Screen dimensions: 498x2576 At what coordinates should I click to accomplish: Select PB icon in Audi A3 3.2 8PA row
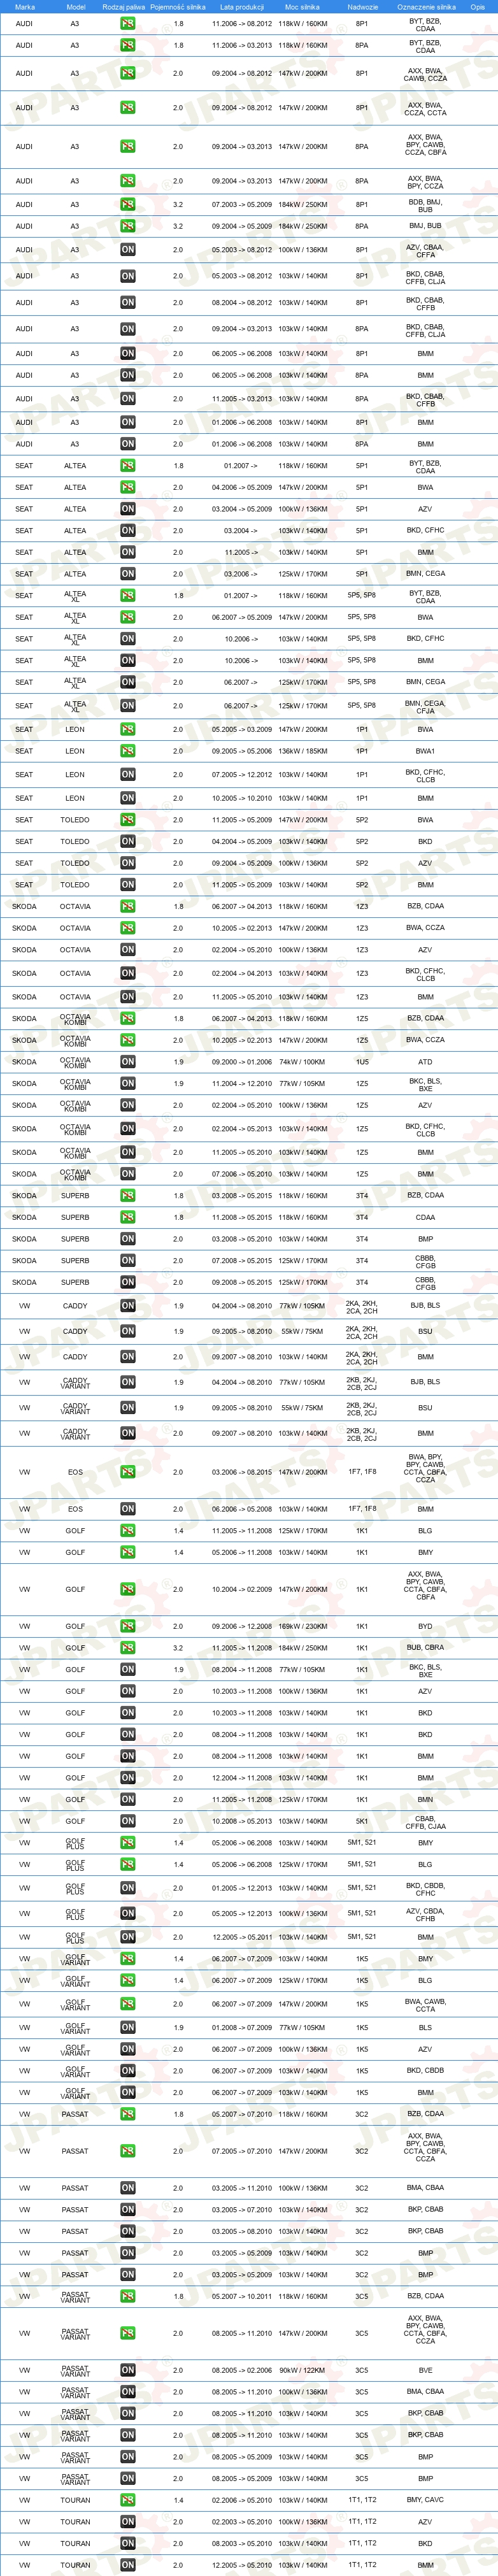(x=128, y=226)
